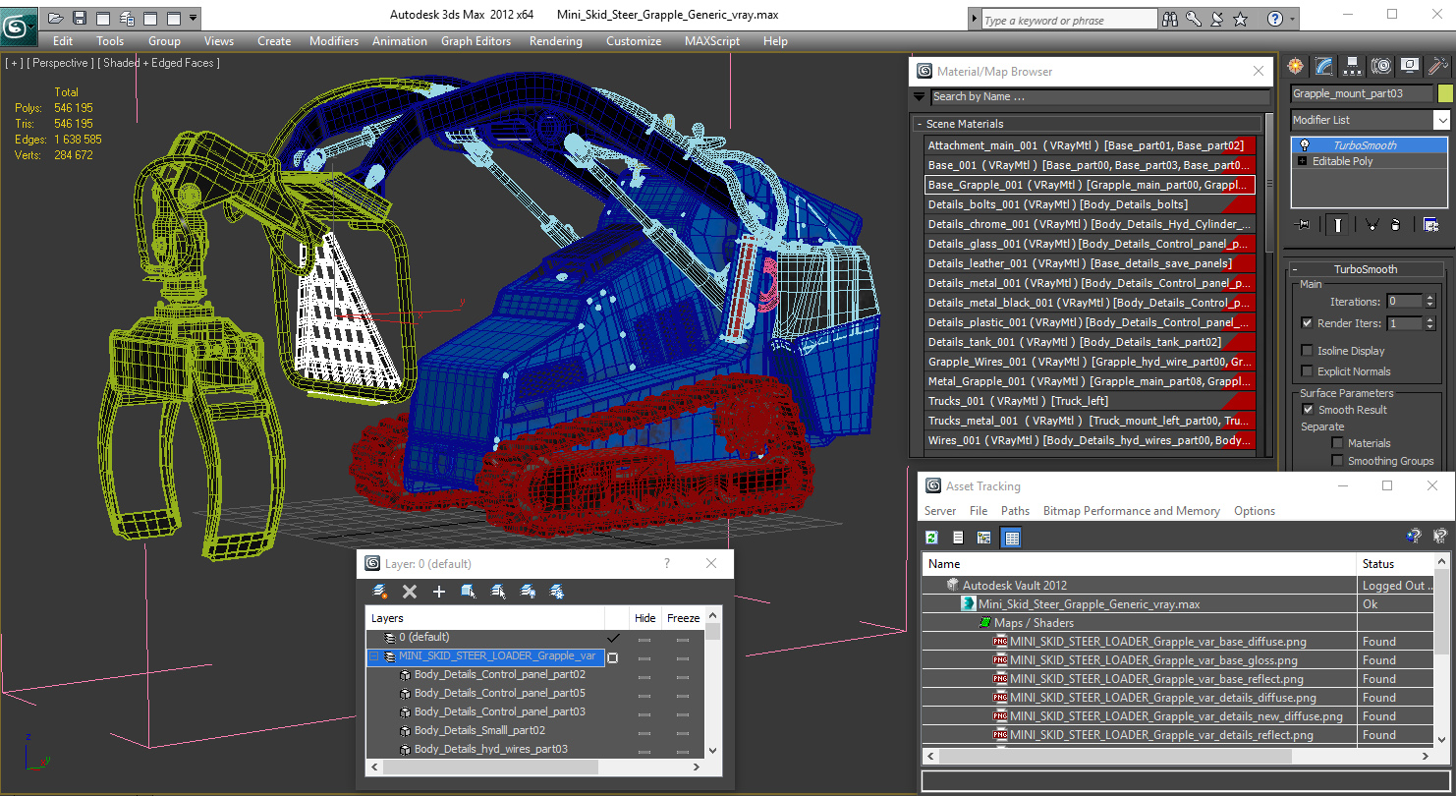
Task: Click the object color swatch
Action: point(1444,93)
